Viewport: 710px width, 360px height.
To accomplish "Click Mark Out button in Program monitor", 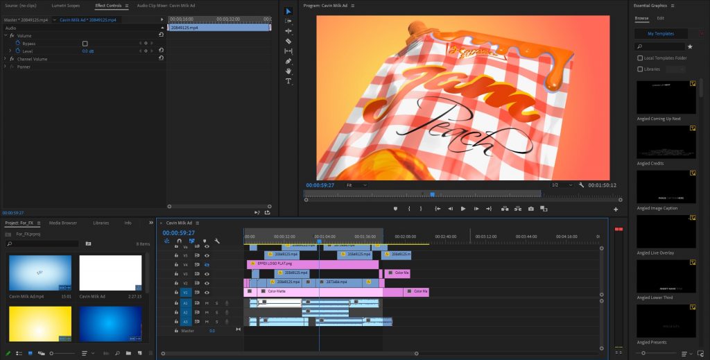I will tap(421, 209).
